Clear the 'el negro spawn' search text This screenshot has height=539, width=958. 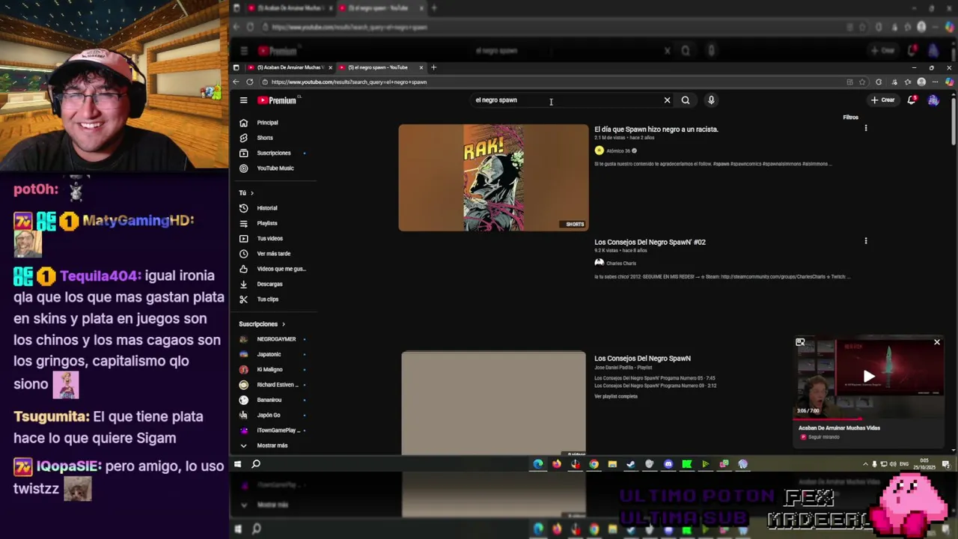click(x=667, y=100)
